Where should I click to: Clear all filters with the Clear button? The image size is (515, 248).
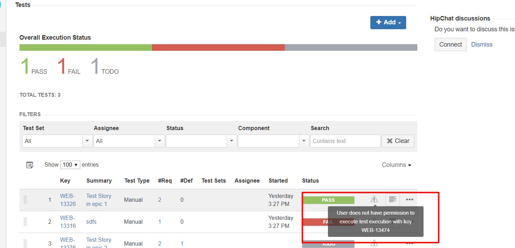coord(397,141)
